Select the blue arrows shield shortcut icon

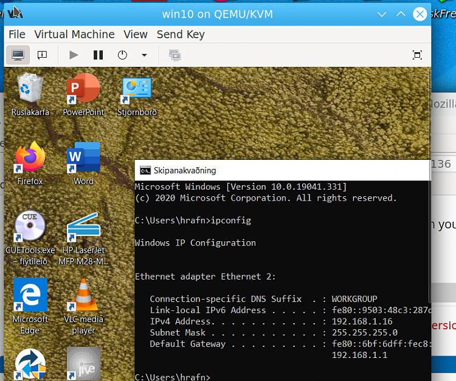pyautogui.click(x=30, y=365)
